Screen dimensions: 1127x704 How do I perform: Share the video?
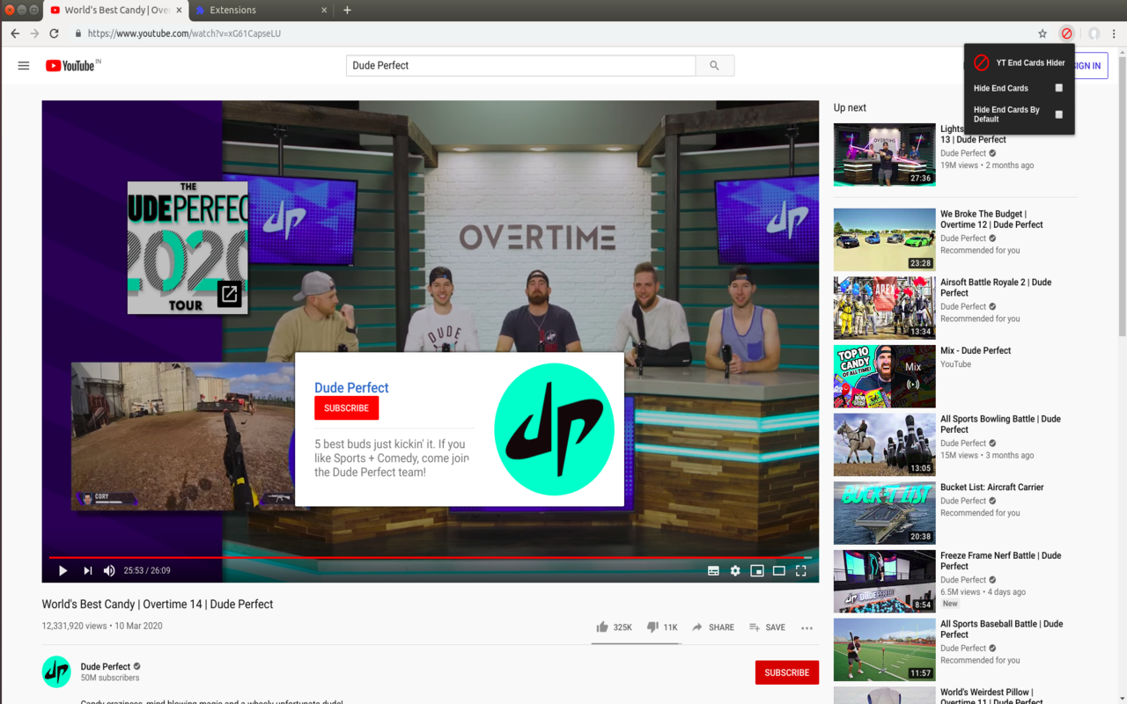[x=712, y=627]
